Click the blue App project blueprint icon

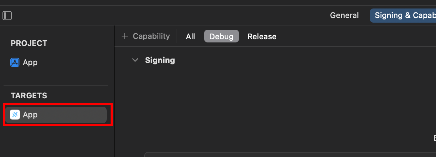15,63
